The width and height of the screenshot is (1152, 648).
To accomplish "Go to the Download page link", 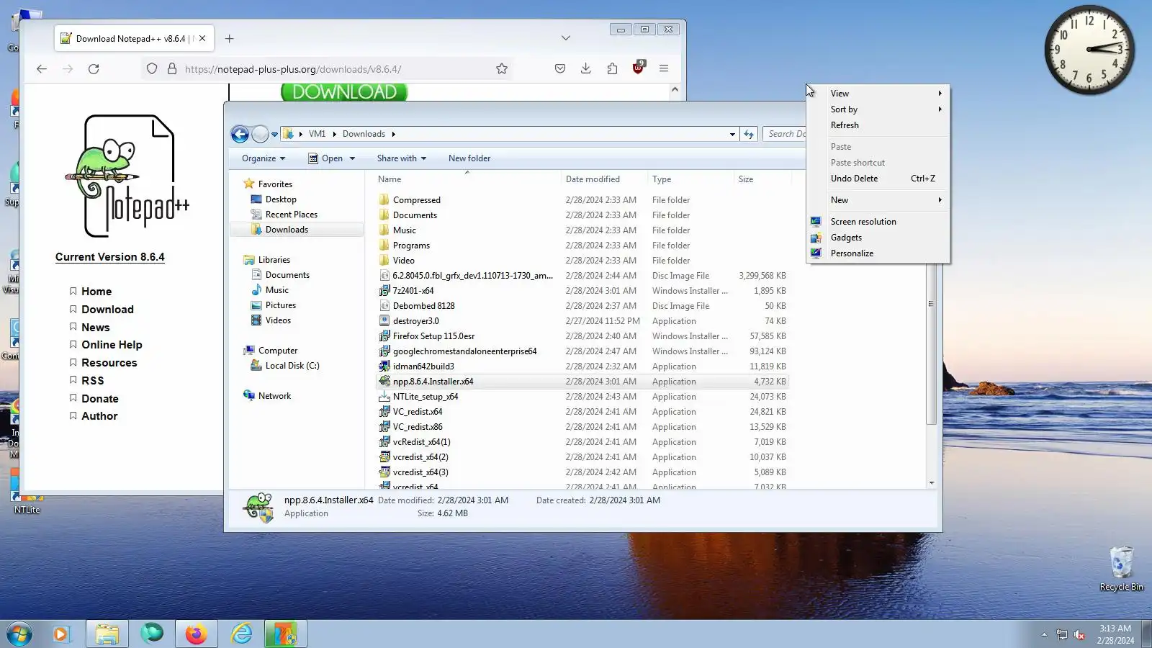I will 107,310.
